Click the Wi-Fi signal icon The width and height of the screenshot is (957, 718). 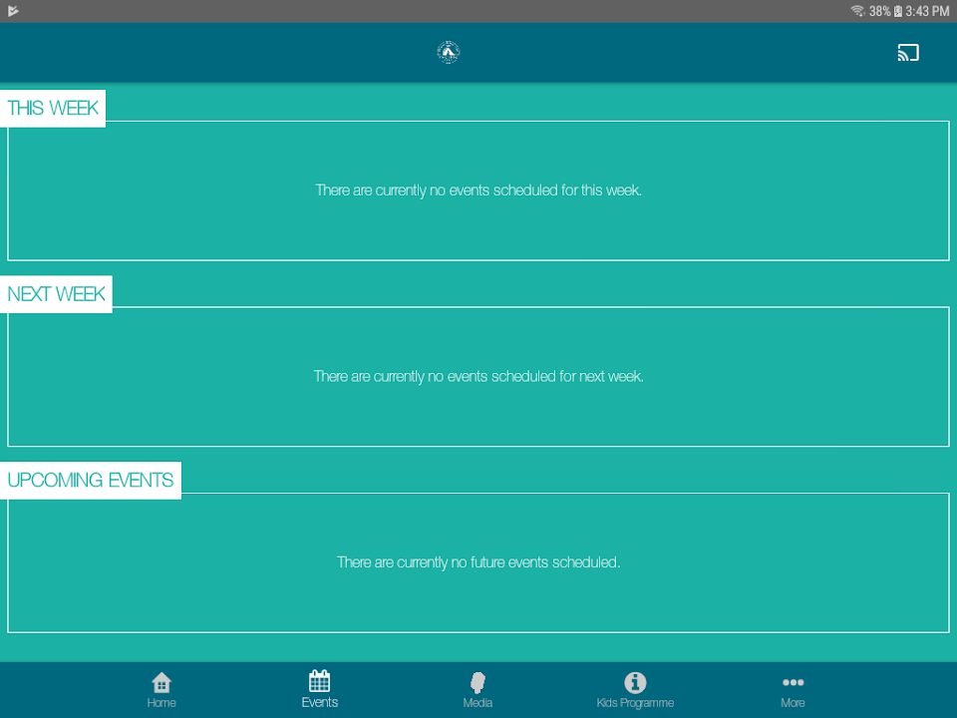[x=857, y=11]
